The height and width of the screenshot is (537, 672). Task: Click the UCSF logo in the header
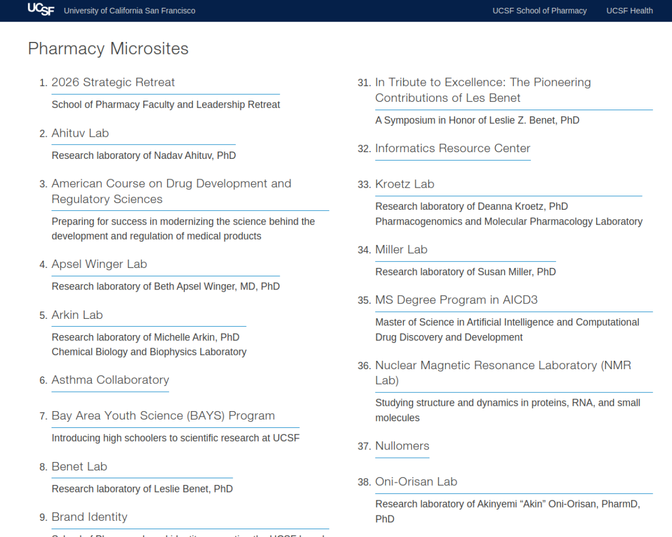tap(41, 9)
